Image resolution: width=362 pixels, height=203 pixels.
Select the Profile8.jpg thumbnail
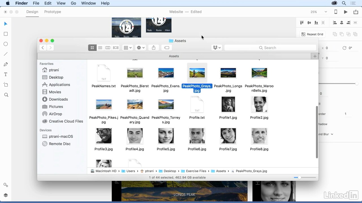point(259,136)
